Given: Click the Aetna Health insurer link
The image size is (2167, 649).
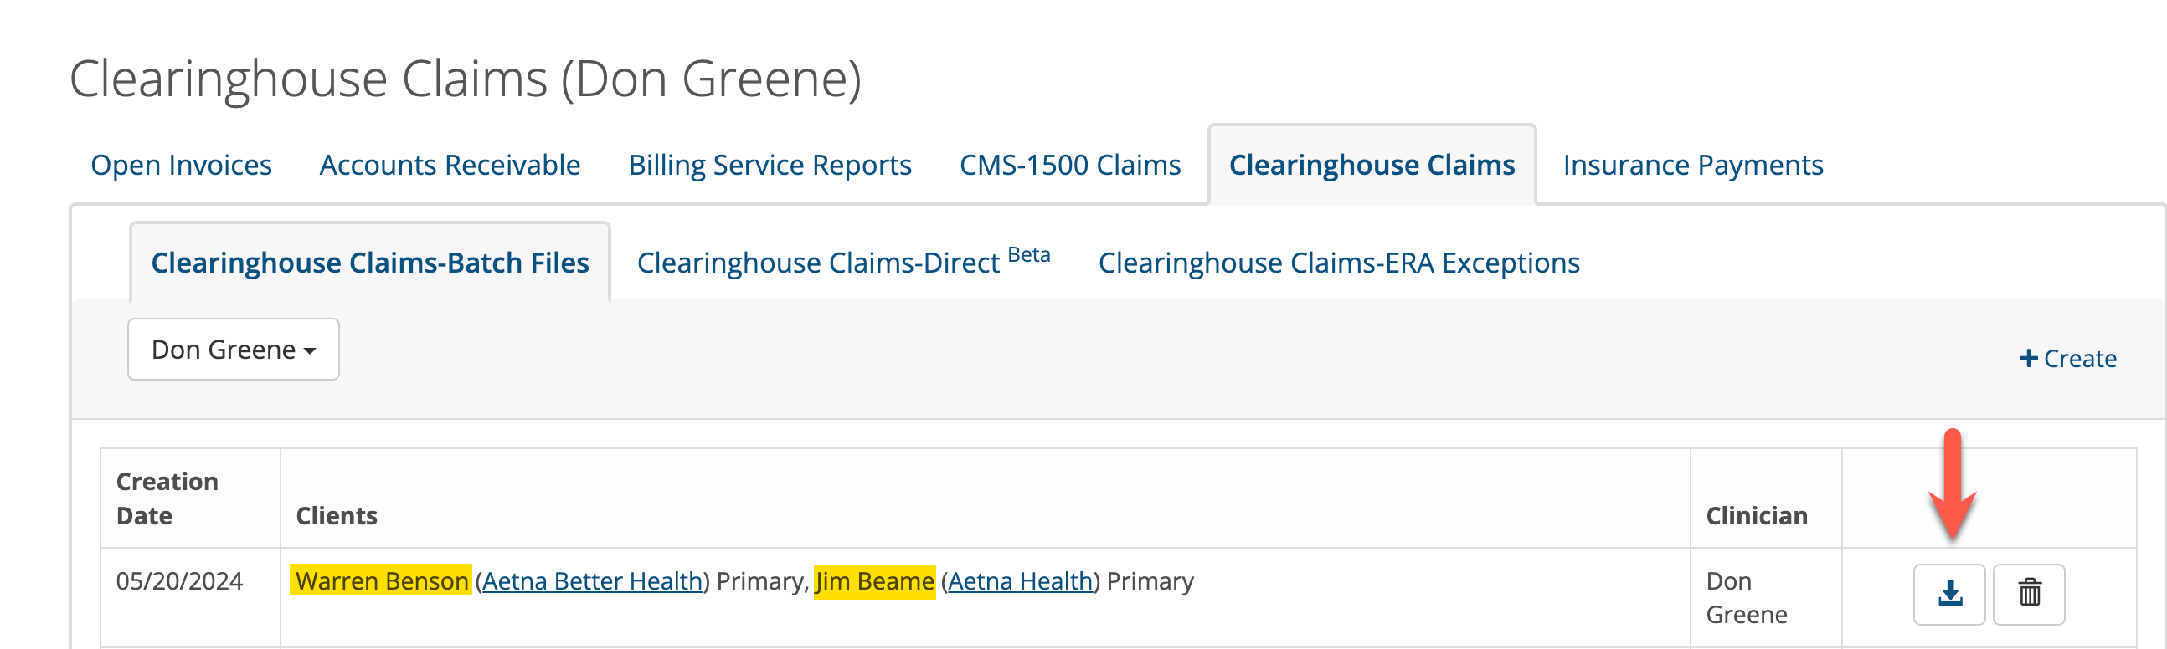Looking at the screenshot, I should [x=1020, y=581].
